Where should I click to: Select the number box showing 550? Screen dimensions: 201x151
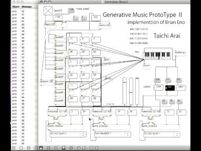96,18
